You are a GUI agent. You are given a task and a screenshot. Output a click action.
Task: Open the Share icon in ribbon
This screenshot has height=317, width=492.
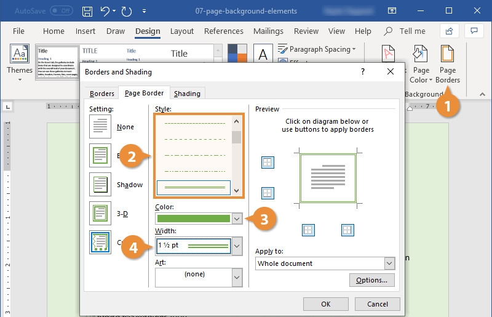coord(450,31)
